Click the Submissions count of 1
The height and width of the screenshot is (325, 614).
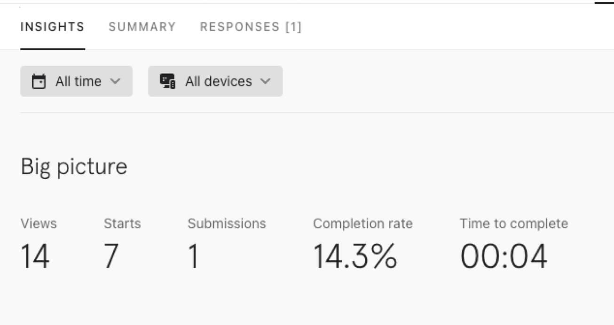pos(193,256)
